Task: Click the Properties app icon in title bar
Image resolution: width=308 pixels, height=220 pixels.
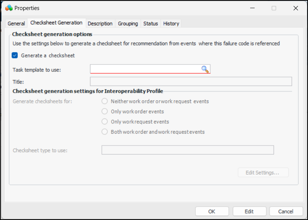Action: coord(9,8)
